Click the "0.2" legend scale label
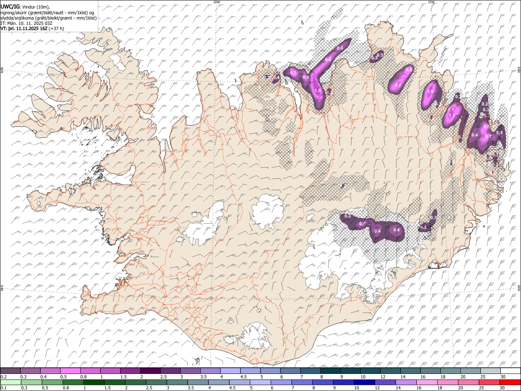Viewport: 521px width, 391px height. (x=3, y=377)
